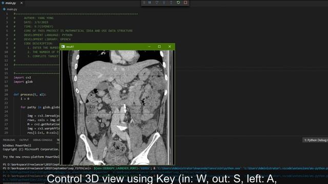Click 'import glob' on line 17
Viewport: 328px width, 184px height.
point(23,82)
